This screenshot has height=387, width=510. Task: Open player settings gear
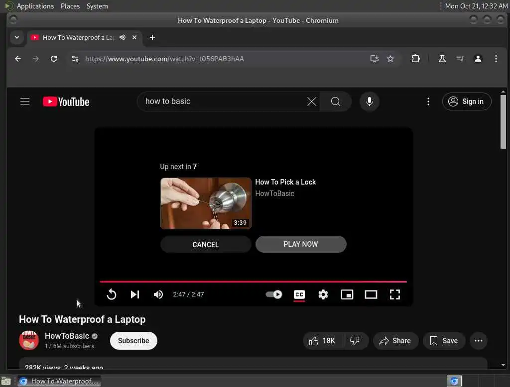pyautogui.click(x=323, y=294)
